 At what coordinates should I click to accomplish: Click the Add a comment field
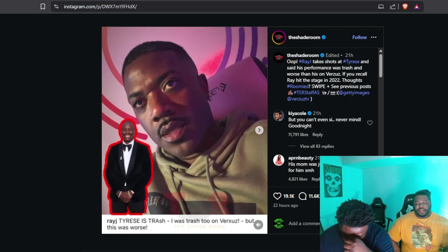[304, 223]
